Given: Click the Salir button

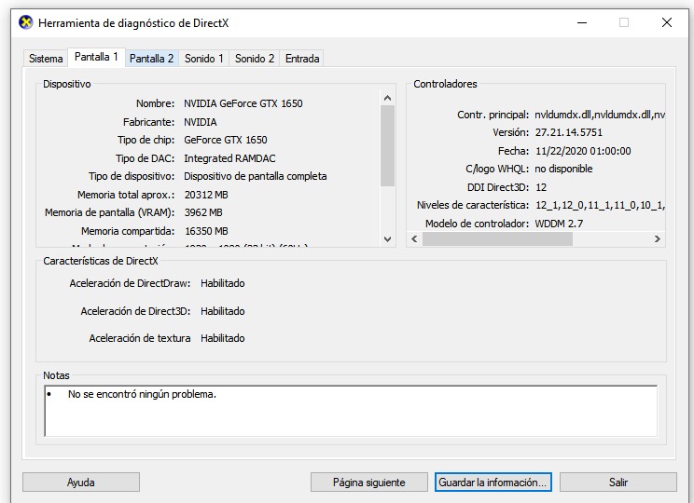Looking at the screenshot, I should point(618,483).
